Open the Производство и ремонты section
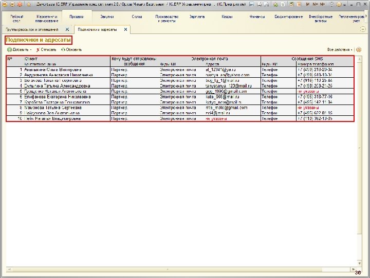 pyautogui.click(x=167, y=19)
